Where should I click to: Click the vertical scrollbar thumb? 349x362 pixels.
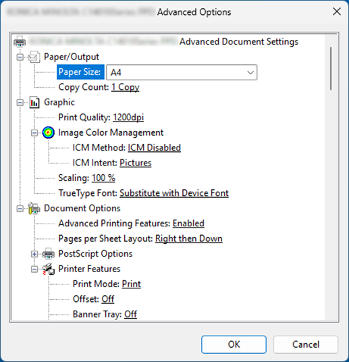tap(331, 69)
